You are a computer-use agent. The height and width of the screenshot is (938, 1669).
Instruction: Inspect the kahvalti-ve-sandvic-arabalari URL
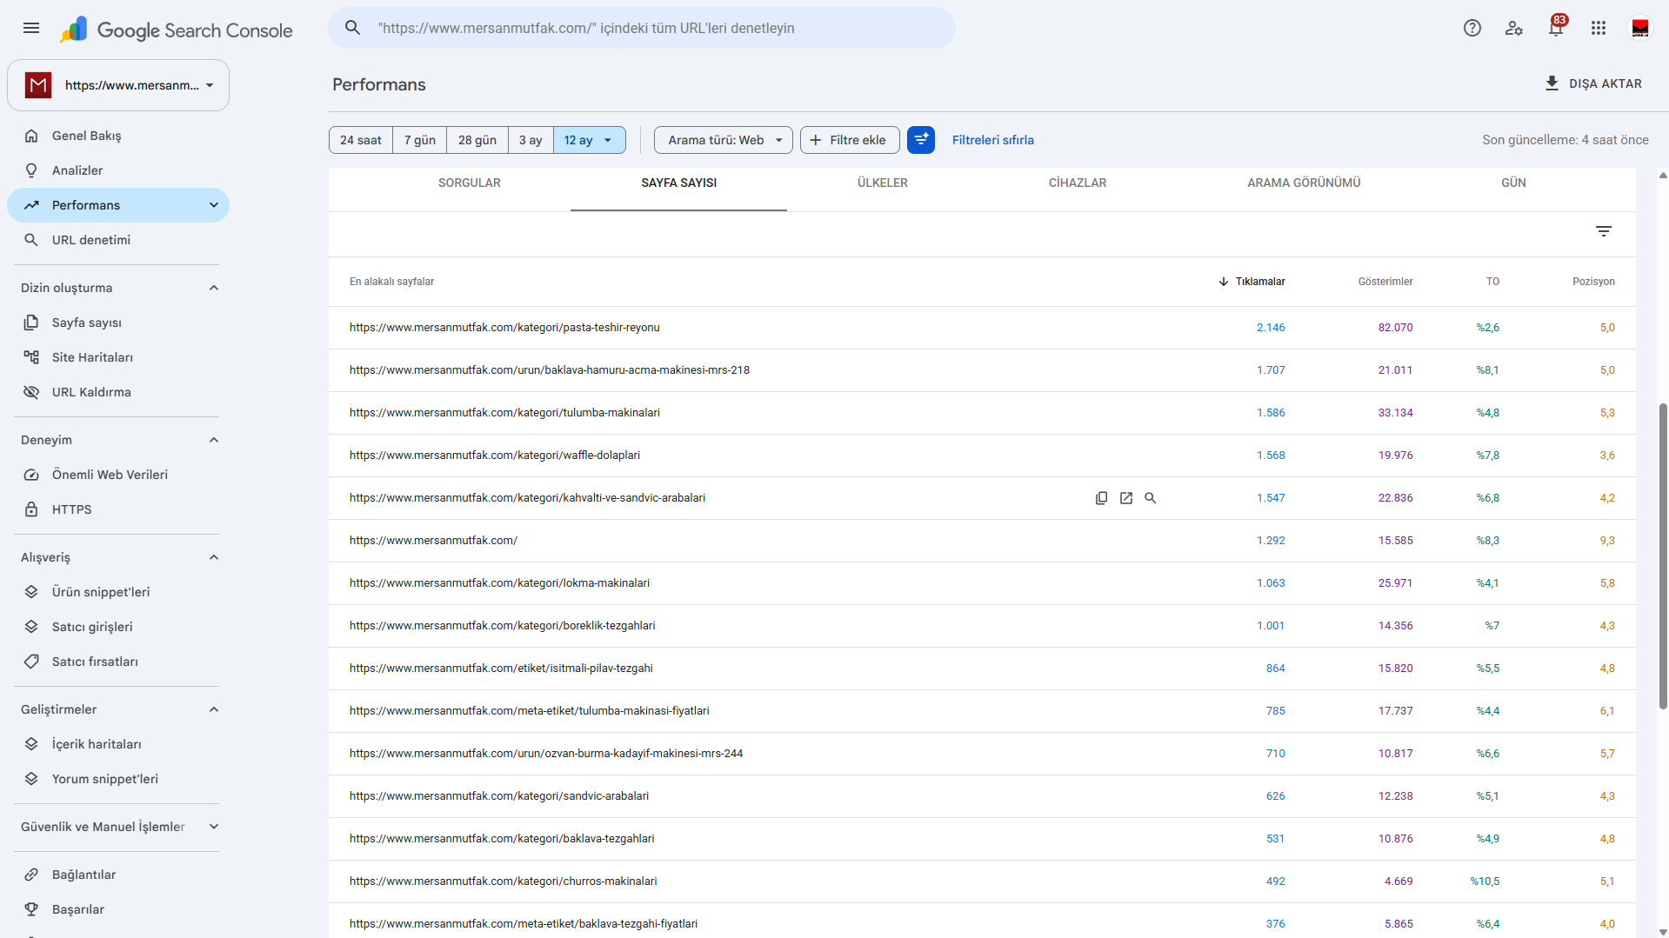tap(1151, 498)
